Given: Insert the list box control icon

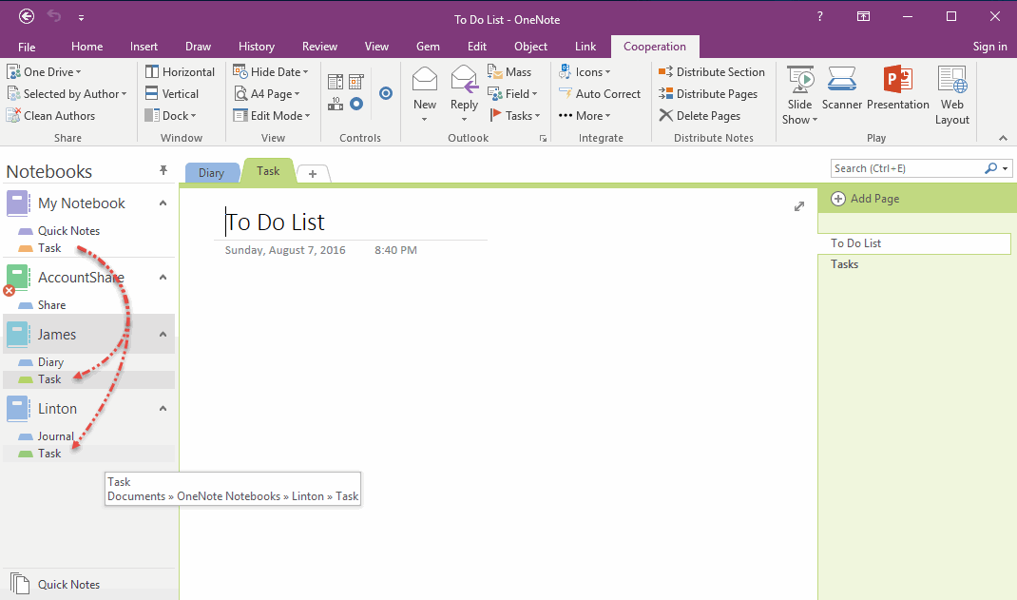Looking at the screenshot, I should point(336,82).
